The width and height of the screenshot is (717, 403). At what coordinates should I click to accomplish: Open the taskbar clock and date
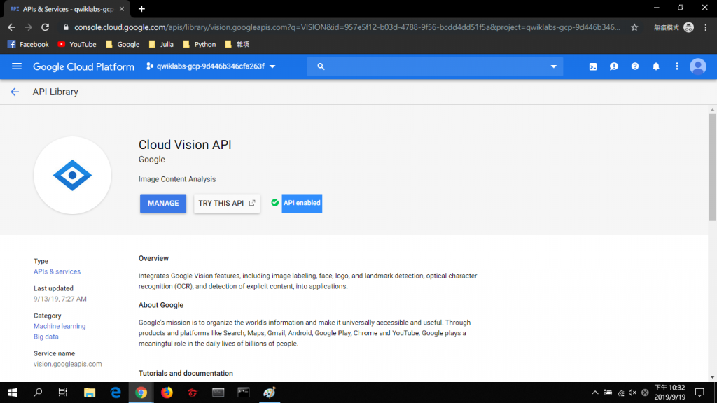pos(670,393)
